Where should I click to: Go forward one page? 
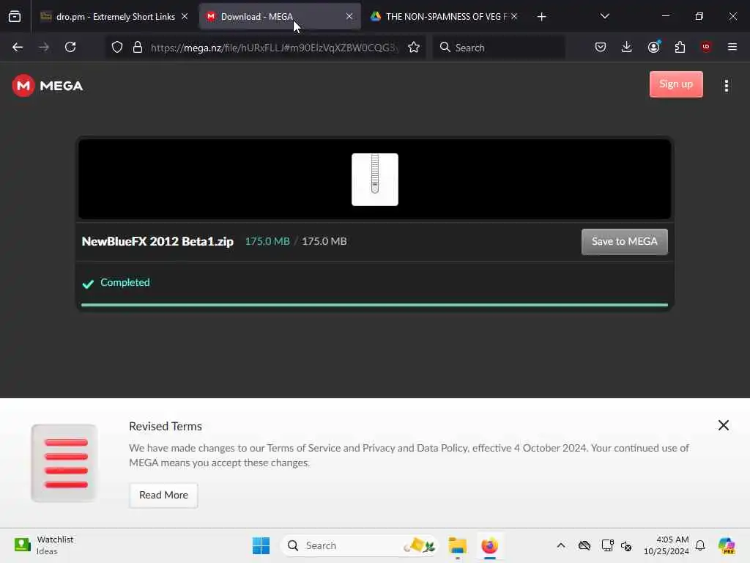[44, 47]
